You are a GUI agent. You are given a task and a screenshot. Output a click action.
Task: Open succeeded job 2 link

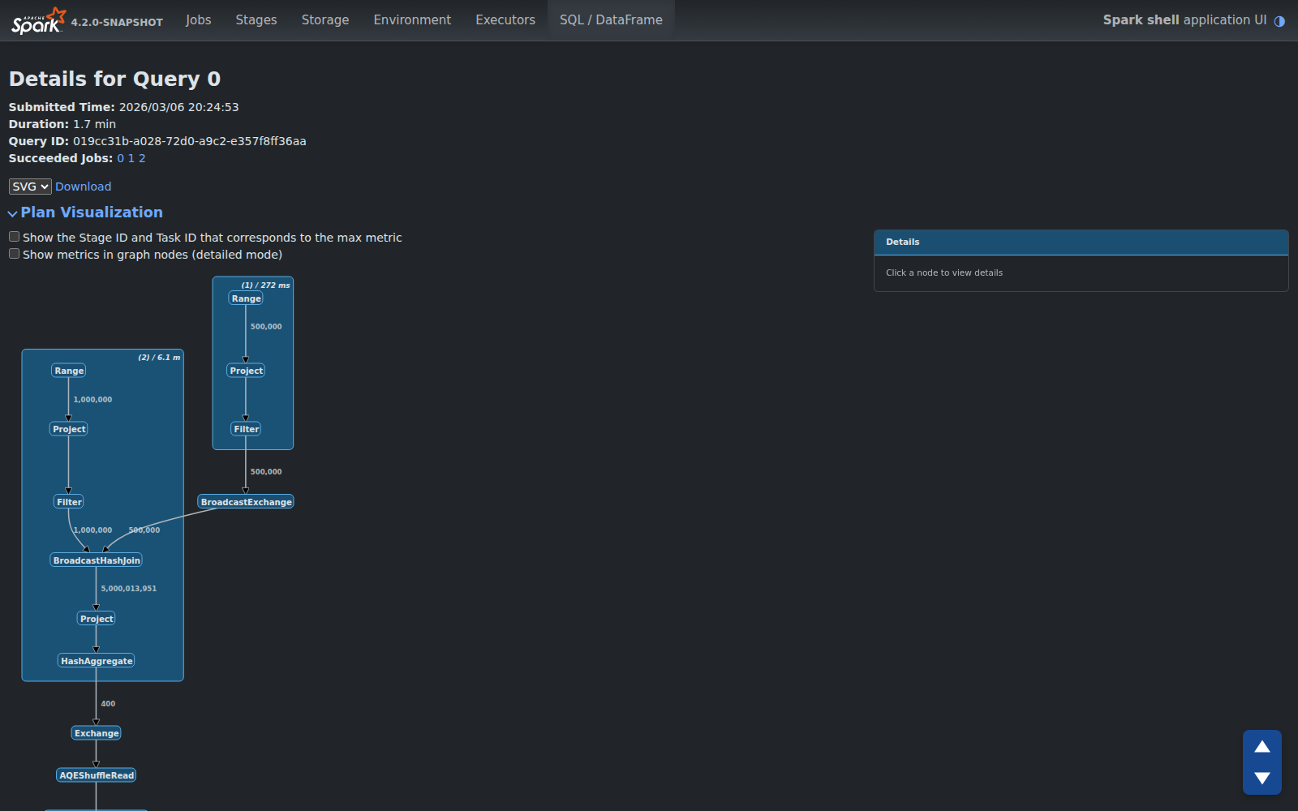click(142, 158)
